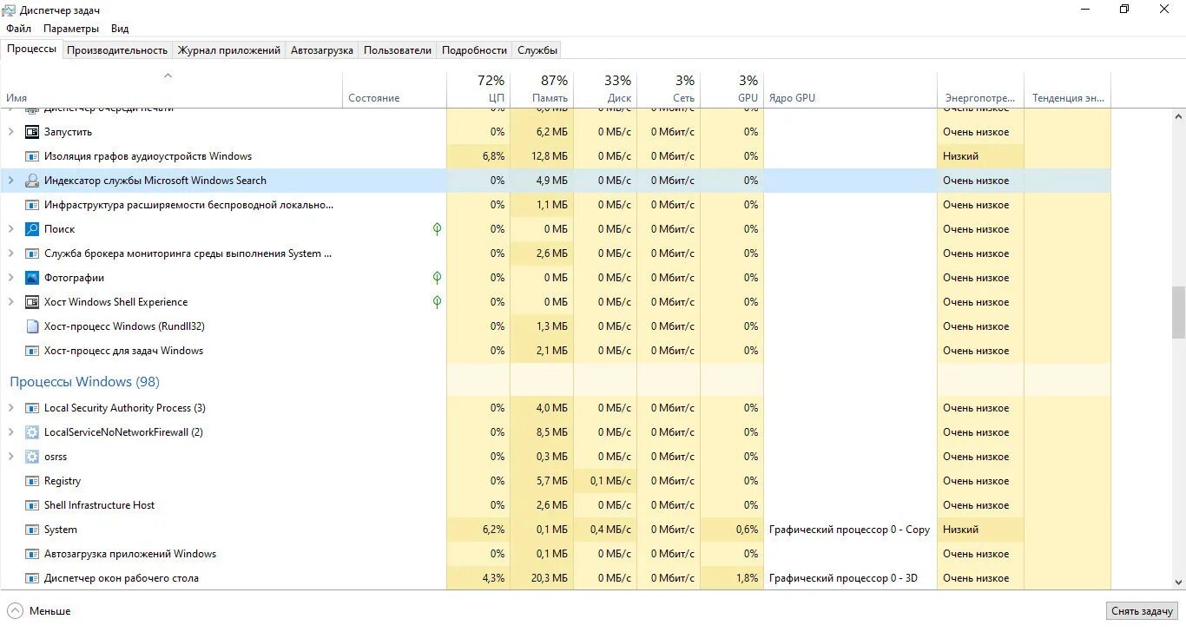
Task: Click the icon of Инфраструктура расширяемости беспроводной row
Action: [x=32, y=205]
